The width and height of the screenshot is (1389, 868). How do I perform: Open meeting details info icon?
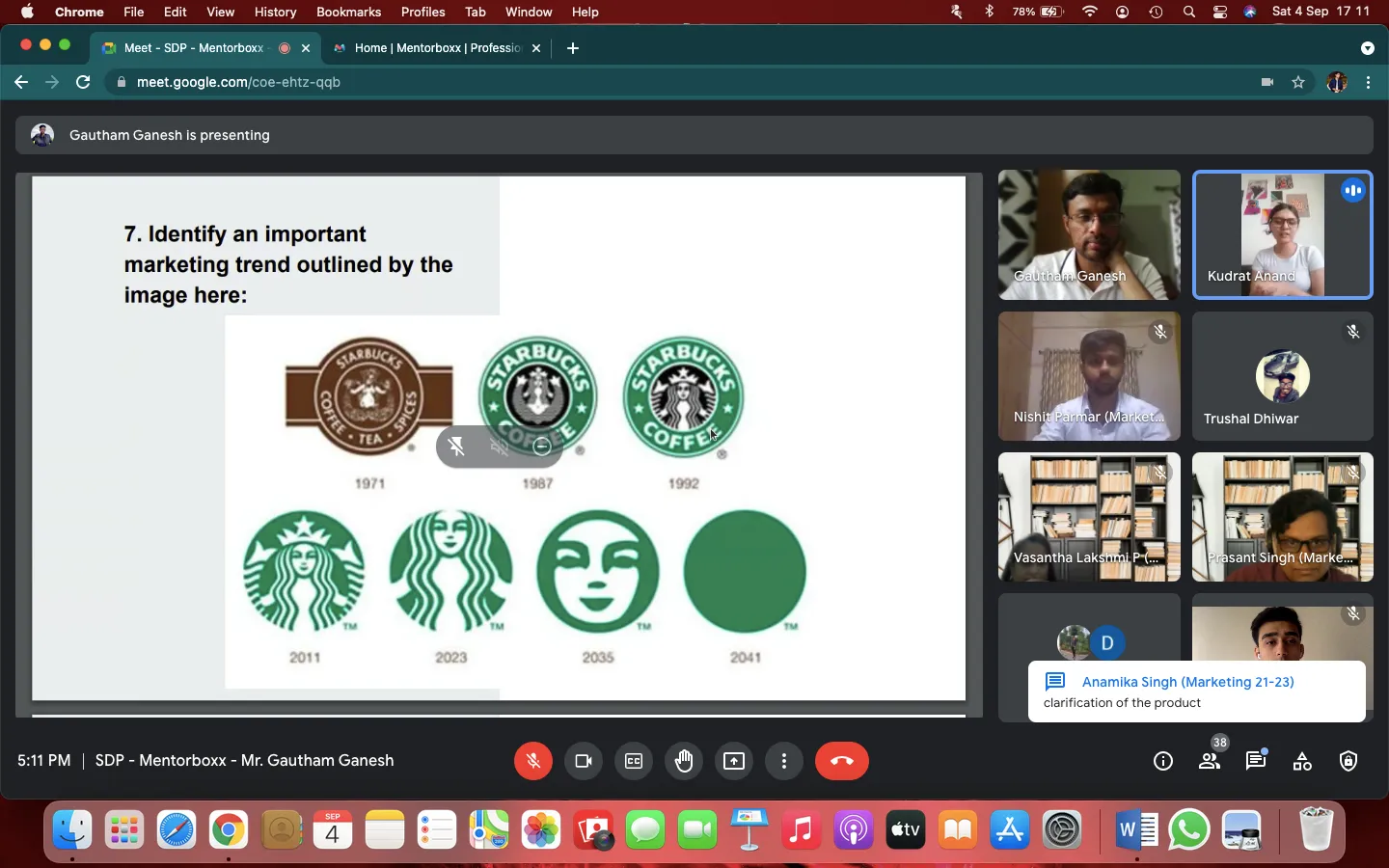1163,761
